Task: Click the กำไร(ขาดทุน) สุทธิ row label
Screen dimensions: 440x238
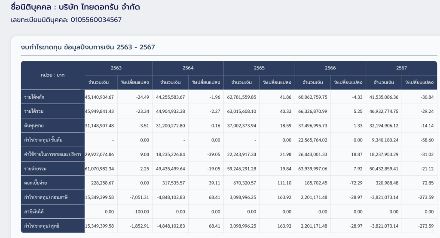Action: pyautogui.click(x=43, y=226)
